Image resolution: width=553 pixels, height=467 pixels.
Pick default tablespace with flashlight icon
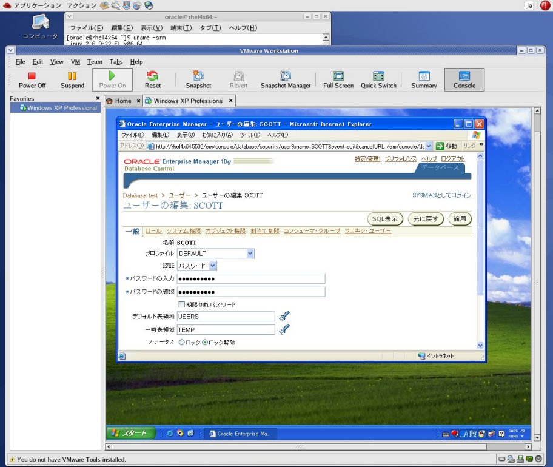coord(284,316)
